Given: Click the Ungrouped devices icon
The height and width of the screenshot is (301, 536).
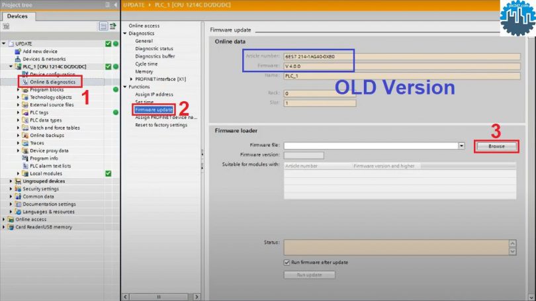Looking at the screenshot, I should point(18,181).
